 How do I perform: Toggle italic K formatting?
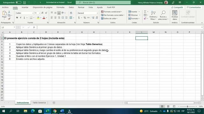coord(20,18)
